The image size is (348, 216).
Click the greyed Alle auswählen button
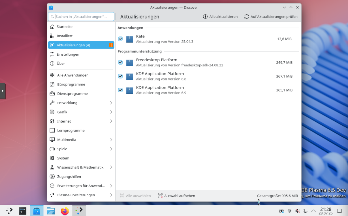pos(135,196)
